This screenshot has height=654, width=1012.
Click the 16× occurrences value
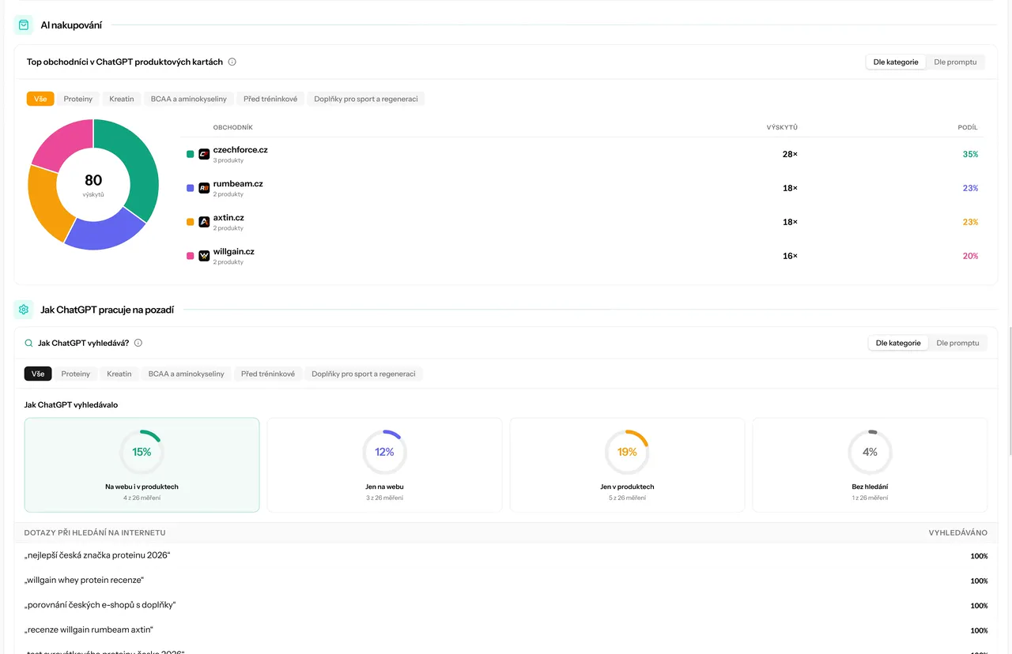pos(790,256)
